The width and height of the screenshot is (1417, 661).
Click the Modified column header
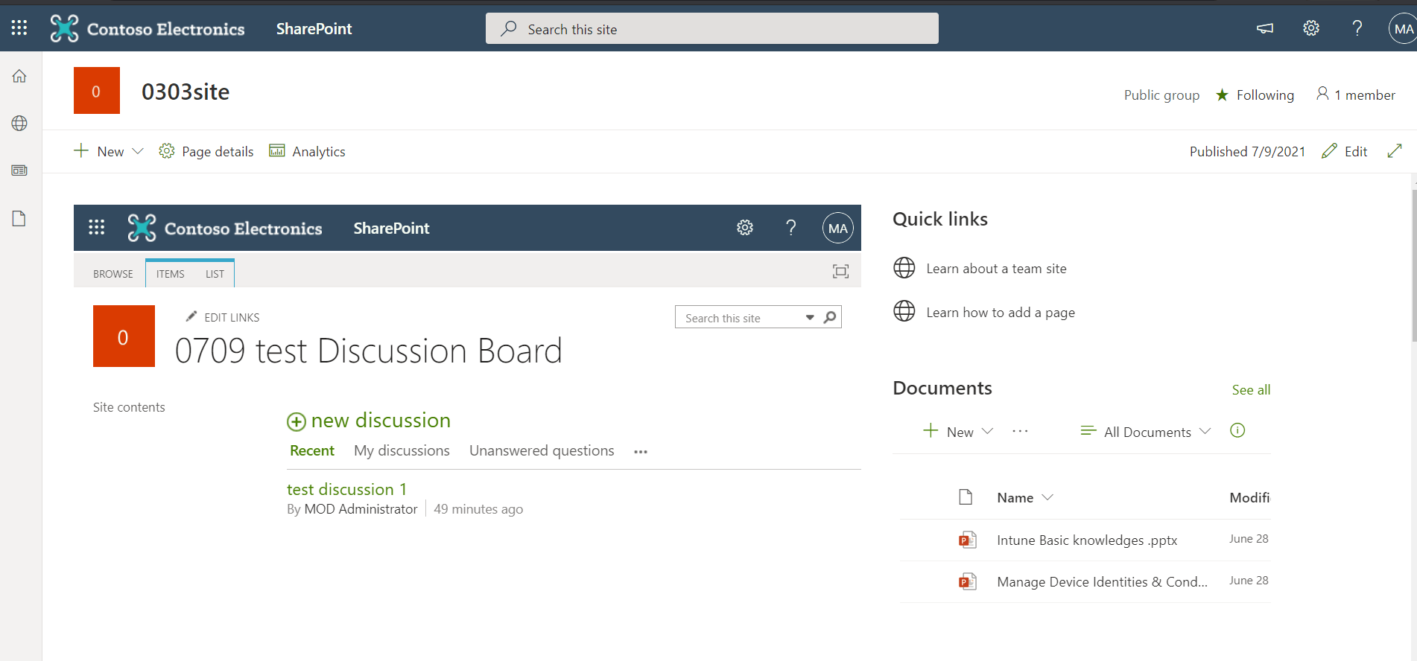pyautogui.click(x=1249, y=497)
